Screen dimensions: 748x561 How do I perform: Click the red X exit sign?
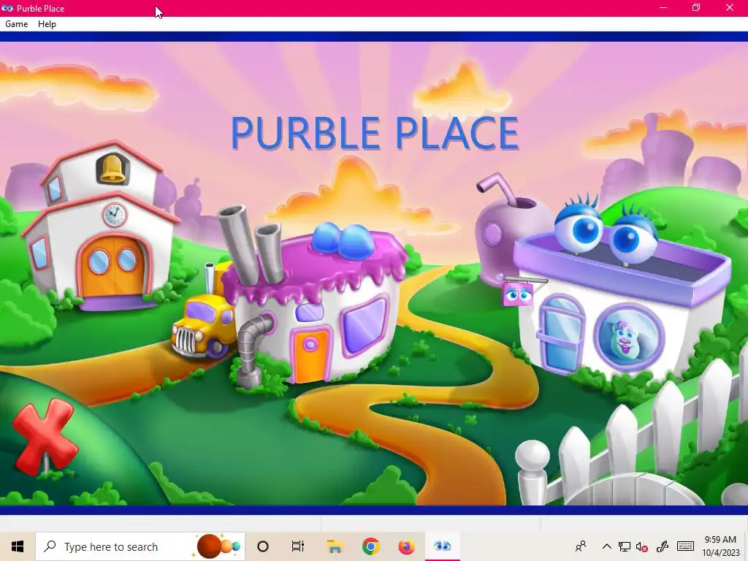click(45, 437)
